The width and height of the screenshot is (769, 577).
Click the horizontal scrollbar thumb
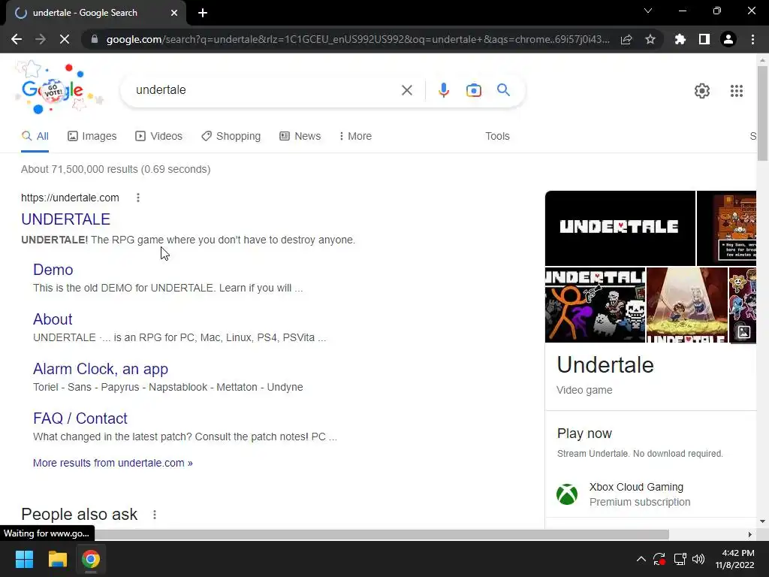pyautogui.click(x=382, y=534)
